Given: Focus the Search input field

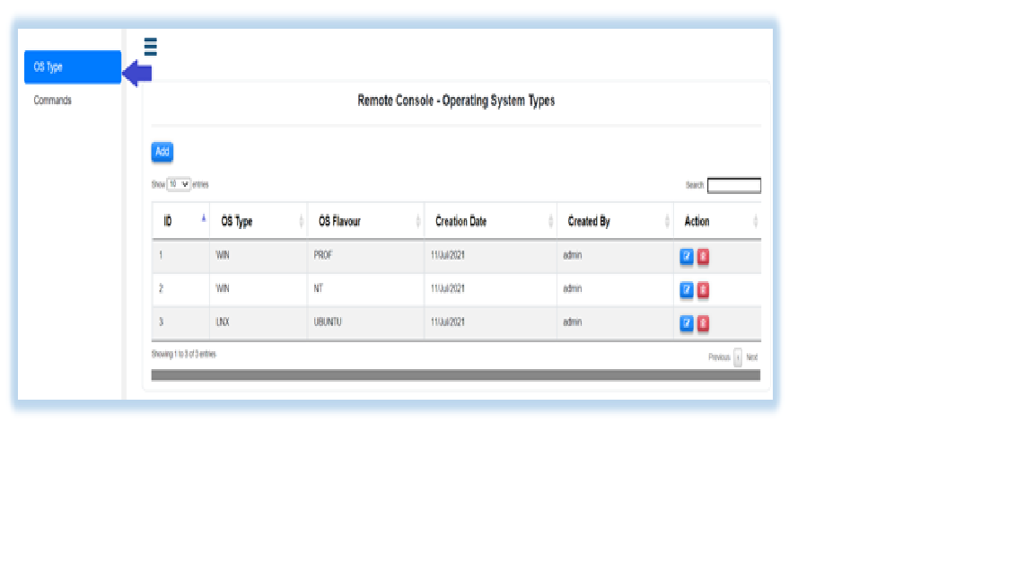Looking at the screenshot, I should (734, 185).
